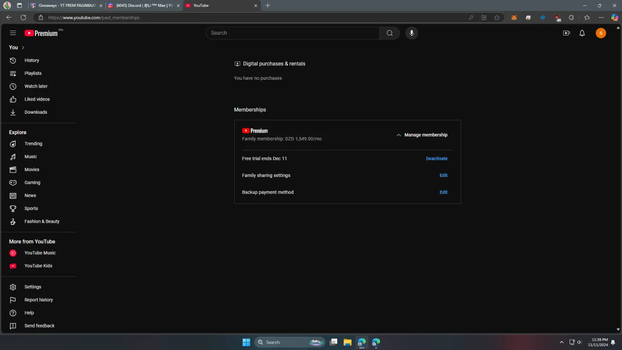This screenshot has height=350, width=622.
Task: Edit Family sharing settings
Action: (444, 175)
